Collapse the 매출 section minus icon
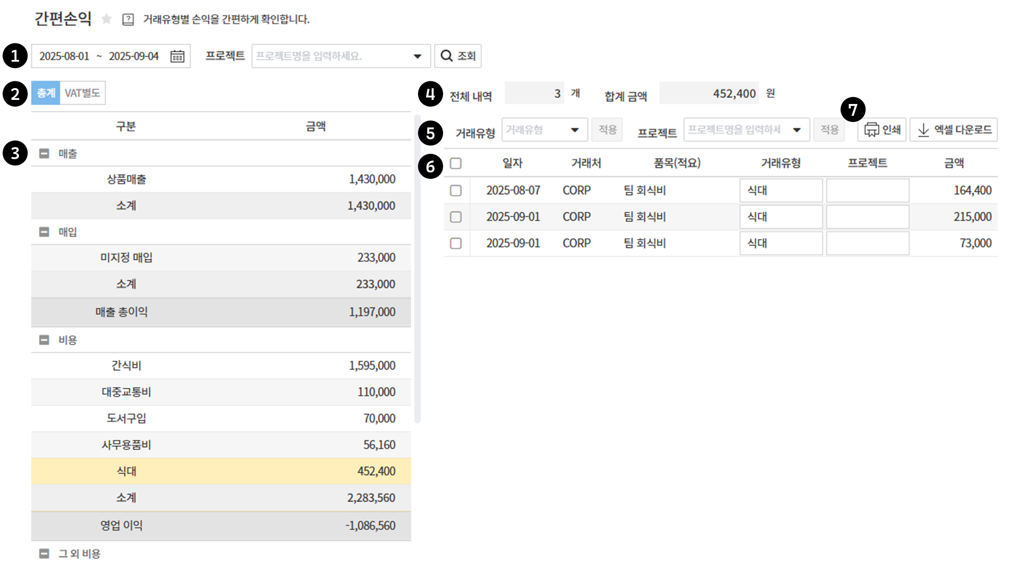The height and width of the screenshot is (581, 1021). [45, 153]
